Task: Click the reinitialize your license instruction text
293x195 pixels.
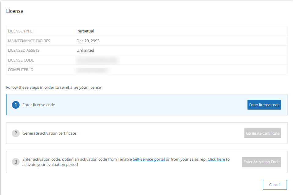Action: click(53, 87)
